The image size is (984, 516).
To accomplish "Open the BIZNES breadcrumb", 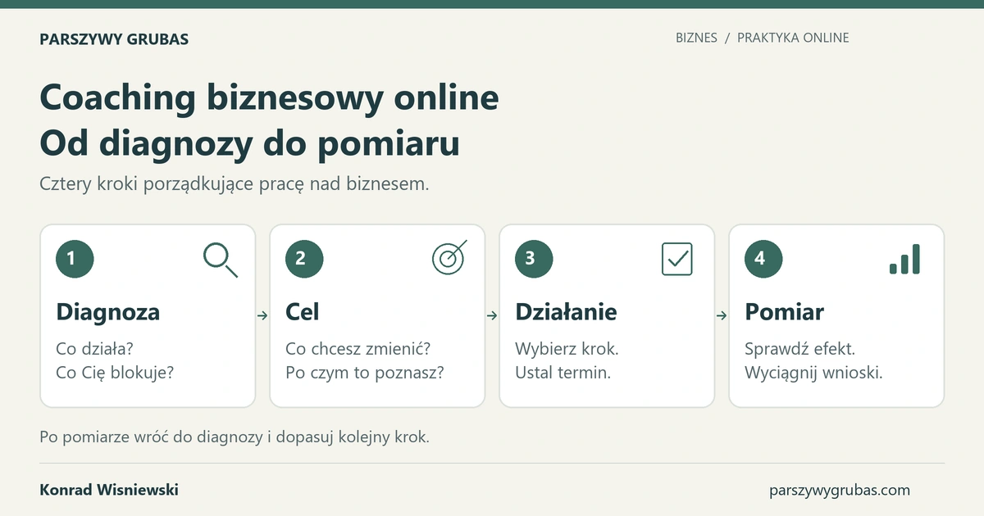I will point(696,38).
